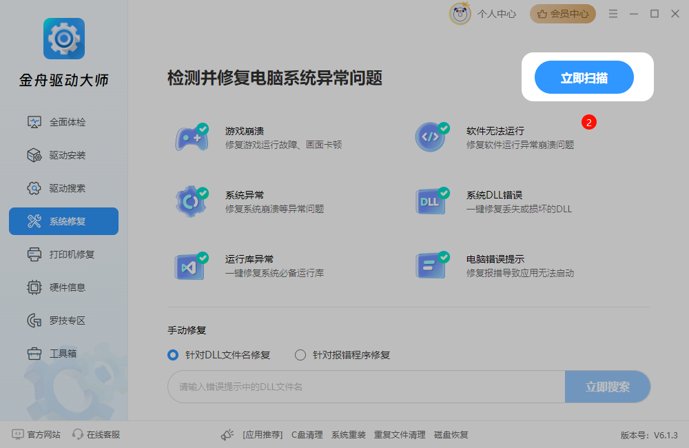Click the 游戏崩溃 gamepad icon
This screenshot has width=689, height=448.
[192, 138]
